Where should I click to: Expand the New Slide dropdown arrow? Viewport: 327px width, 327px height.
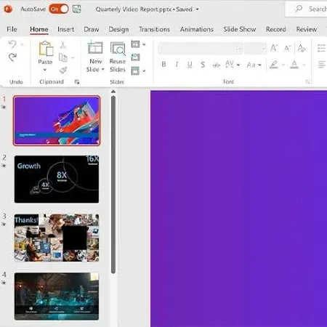102,70
